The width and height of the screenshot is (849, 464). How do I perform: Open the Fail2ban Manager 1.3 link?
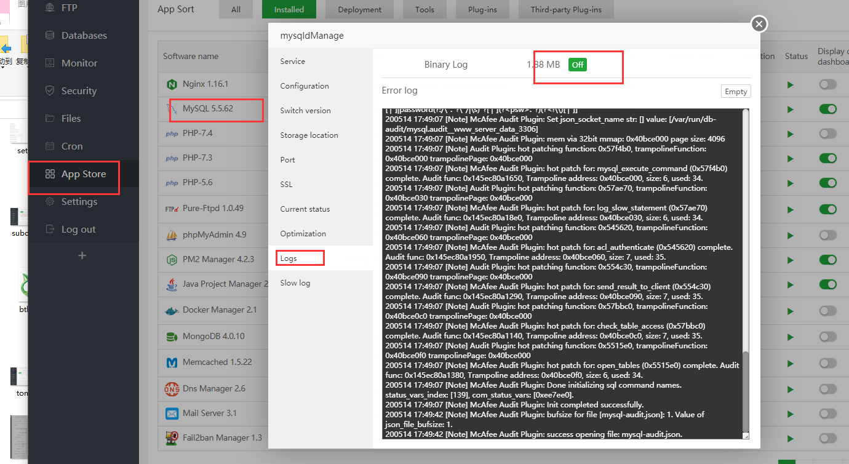coord(222,438)
